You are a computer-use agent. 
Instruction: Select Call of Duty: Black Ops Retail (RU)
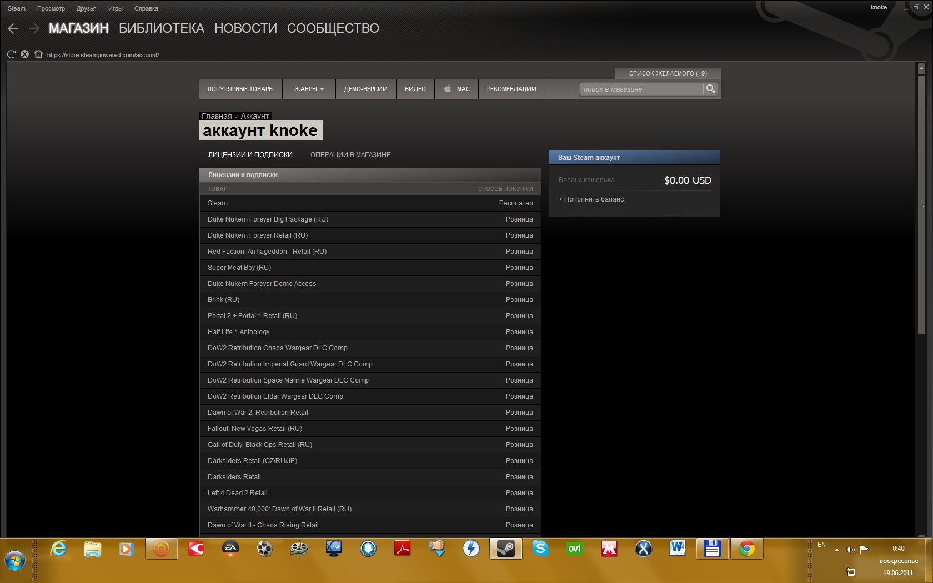(x=370, y=445)
